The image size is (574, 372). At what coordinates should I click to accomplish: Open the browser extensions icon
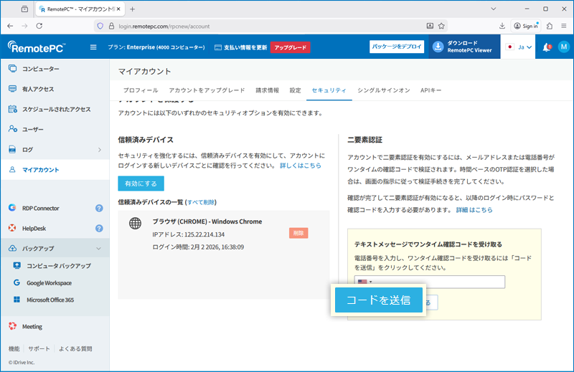click(x=550, y=26)
